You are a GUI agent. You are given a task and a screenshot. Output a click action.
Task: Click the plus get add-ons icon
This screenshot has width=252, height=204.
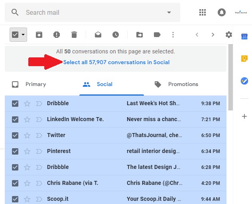[244, 116]
